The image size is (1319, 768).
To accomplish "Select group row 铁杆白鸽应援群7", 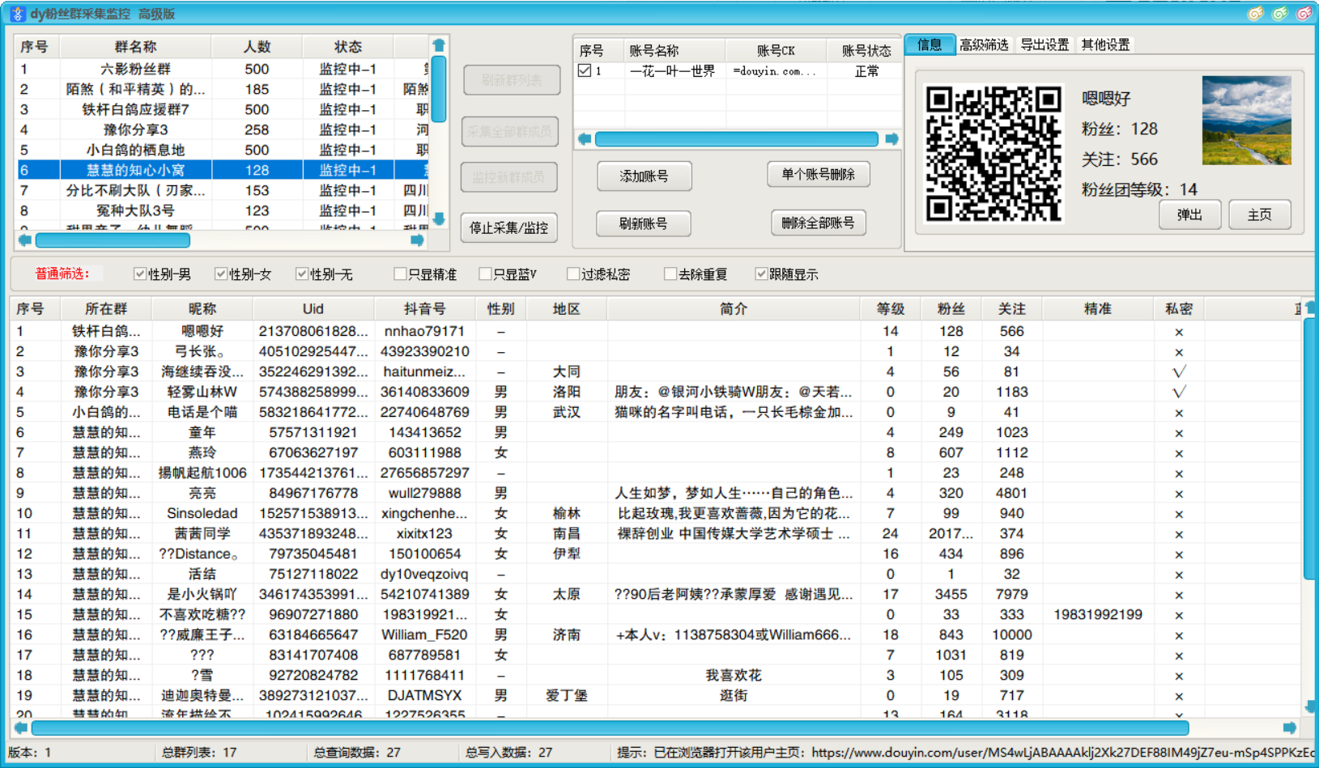I will tap(223, 110).
